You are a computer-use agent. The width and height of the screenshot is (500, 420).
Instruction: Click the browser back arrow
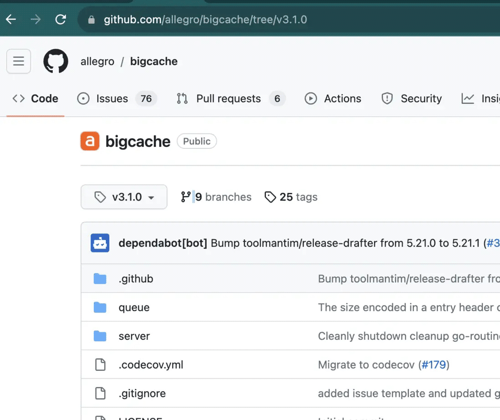[x=11, y=20]
